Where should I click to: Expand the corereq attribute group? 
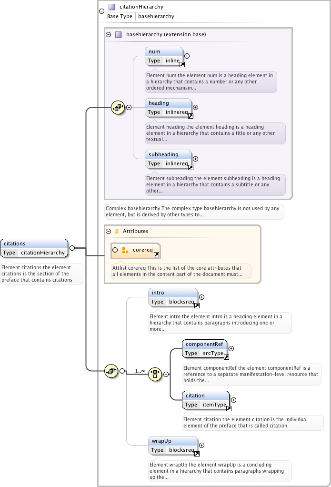pyautogui.click(x=115, y=250)
